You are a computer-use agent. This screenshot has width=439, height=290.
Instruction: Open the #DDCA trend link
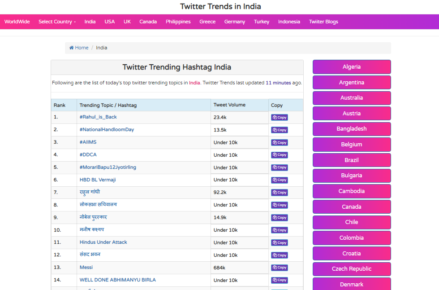point(88,154)
